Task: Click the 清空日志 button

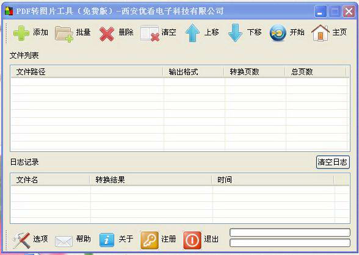Action: [x=333, y=162]
